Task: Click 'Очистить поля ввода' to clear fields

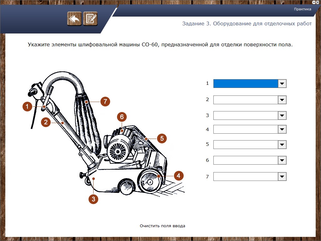Action: point(162,226)
